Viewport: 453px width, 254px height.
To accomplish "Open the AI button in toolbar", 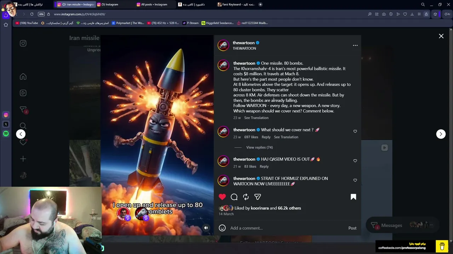I will click(x=447, y=14).
